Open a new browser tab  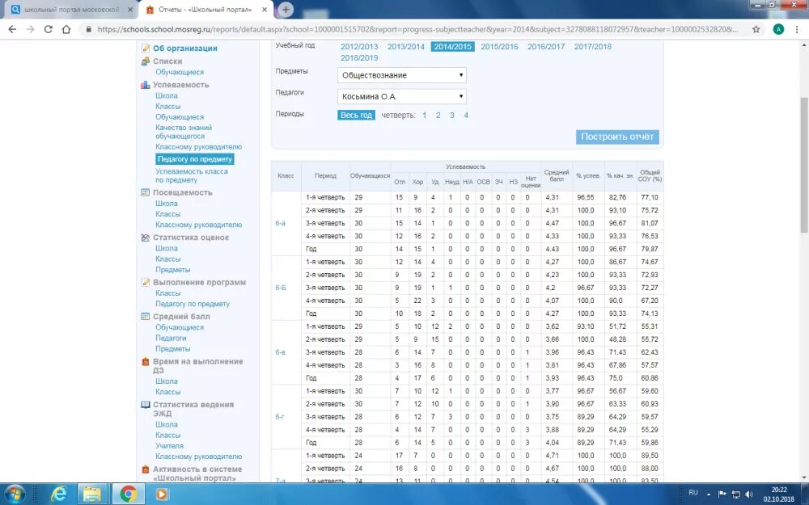click(286, 9)
